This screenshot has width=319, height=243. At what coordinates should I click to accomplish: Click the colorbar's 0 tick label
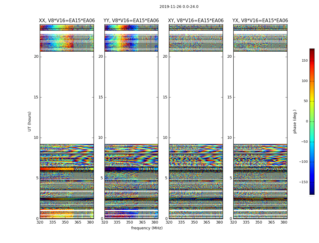(x=306, y=122)
